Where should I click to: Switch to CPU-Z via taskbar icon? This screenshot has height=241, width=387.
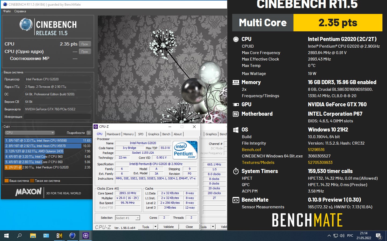[86, 236]
